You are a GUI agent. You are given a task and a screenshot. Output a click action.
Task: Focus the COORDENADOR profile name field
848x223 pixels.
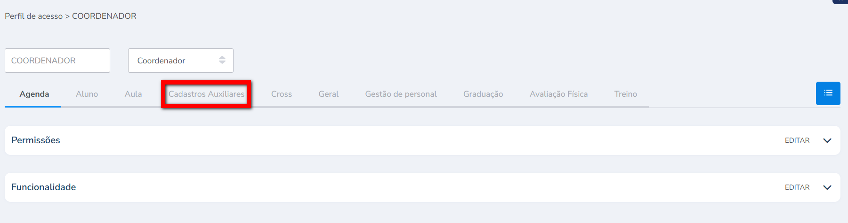tap(57, 61)
